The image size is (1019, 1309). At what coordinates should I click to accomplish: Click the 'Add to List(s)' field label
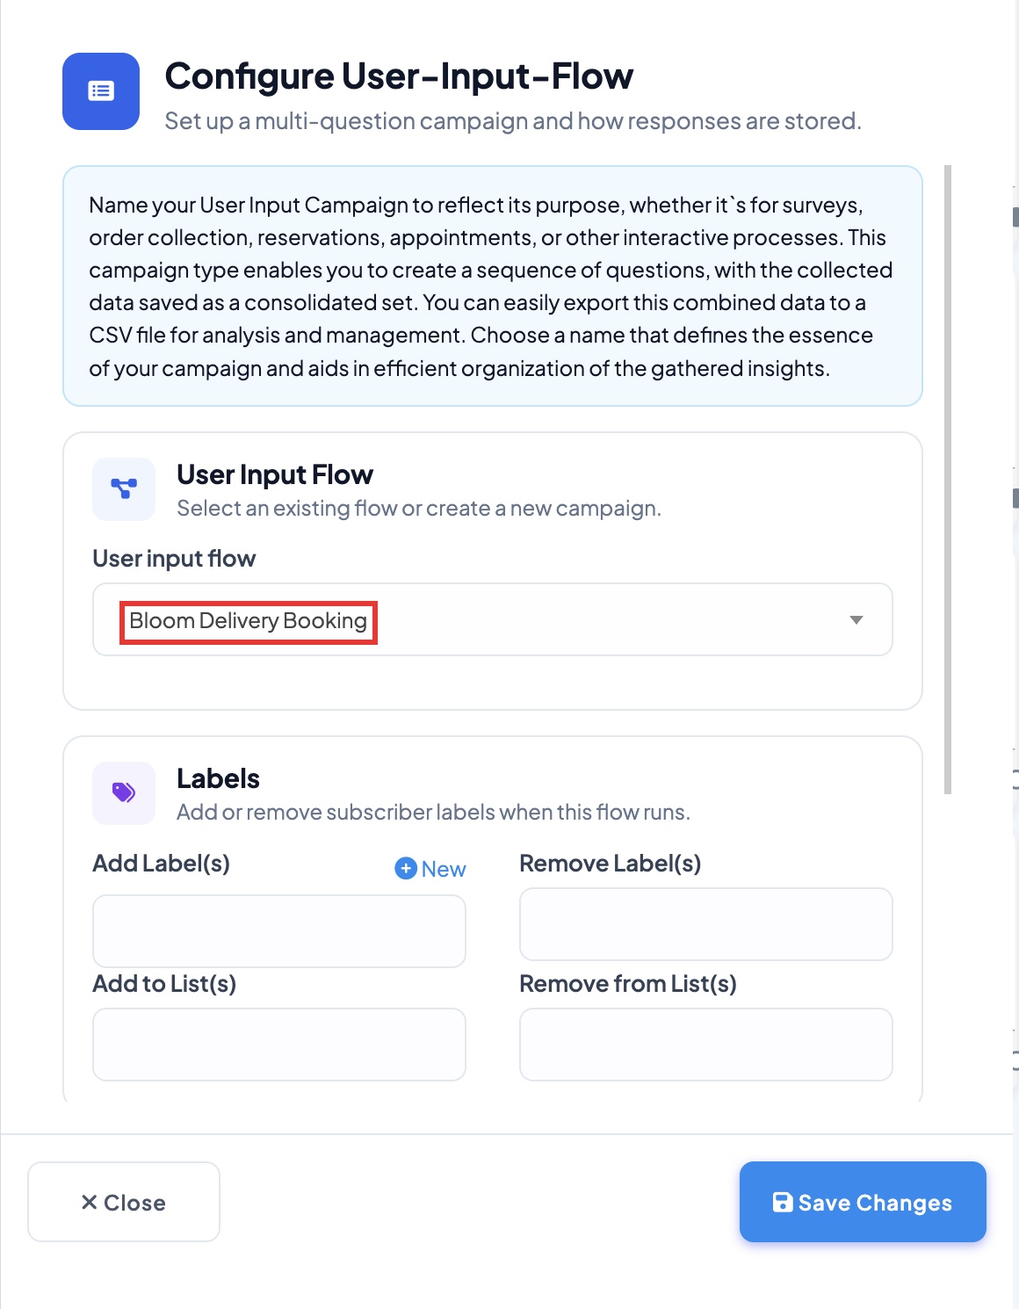[164, 984]
